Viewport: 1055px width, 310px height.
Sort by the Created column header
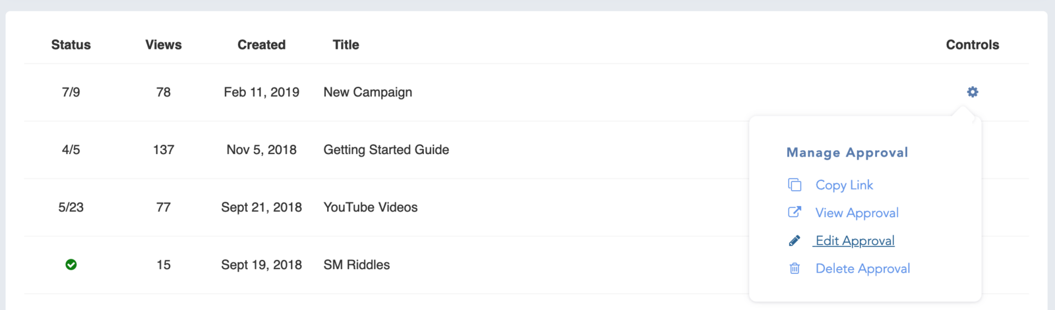[262, 45]
